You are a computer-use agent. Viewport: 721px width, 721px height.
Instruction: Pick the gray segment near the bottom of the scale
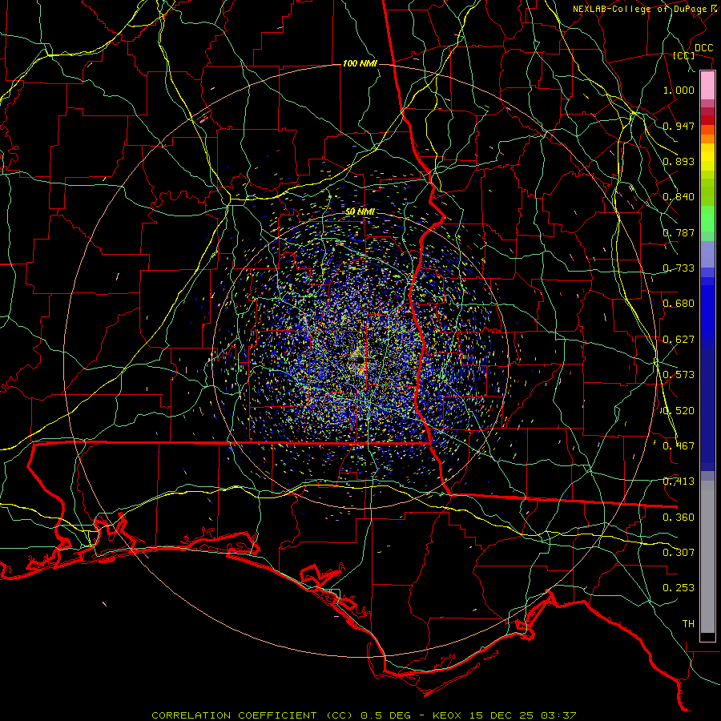pyautogui.click(x=707, y=557)
